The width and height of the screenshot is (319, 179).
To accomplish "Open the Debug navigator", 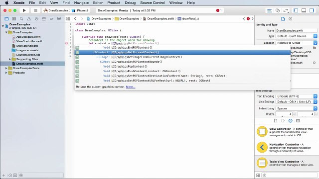I will (44, 19).
